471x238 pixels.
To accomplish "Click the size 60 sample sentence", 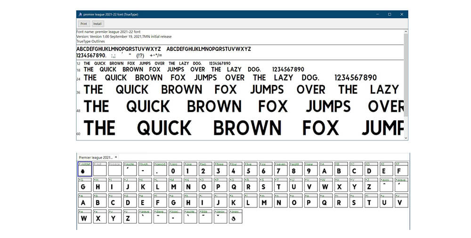I will (244, 128).
